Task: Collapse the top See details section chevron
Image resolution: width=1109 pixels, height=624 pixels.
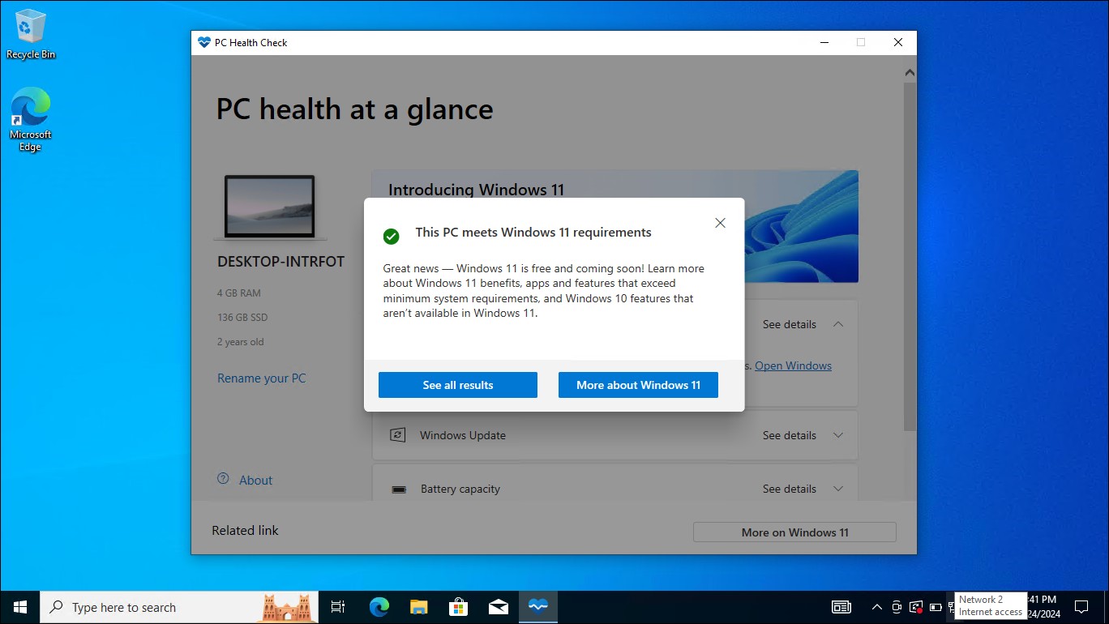Action: (838, 324)
